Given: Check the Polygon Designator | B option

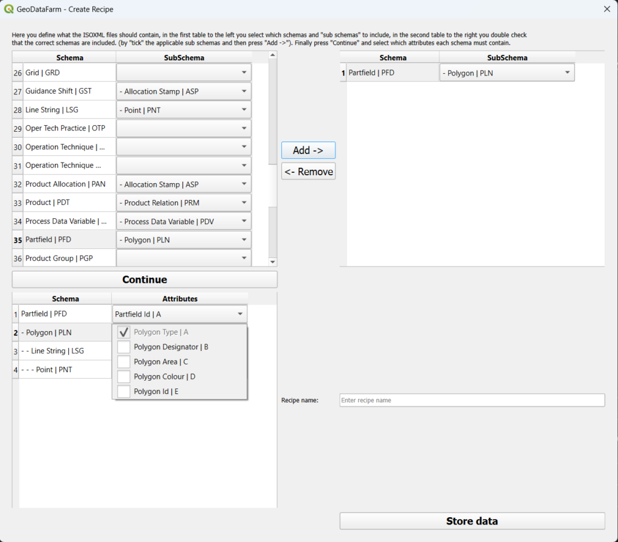Looking at the screenshot, I should pos(124,347).
